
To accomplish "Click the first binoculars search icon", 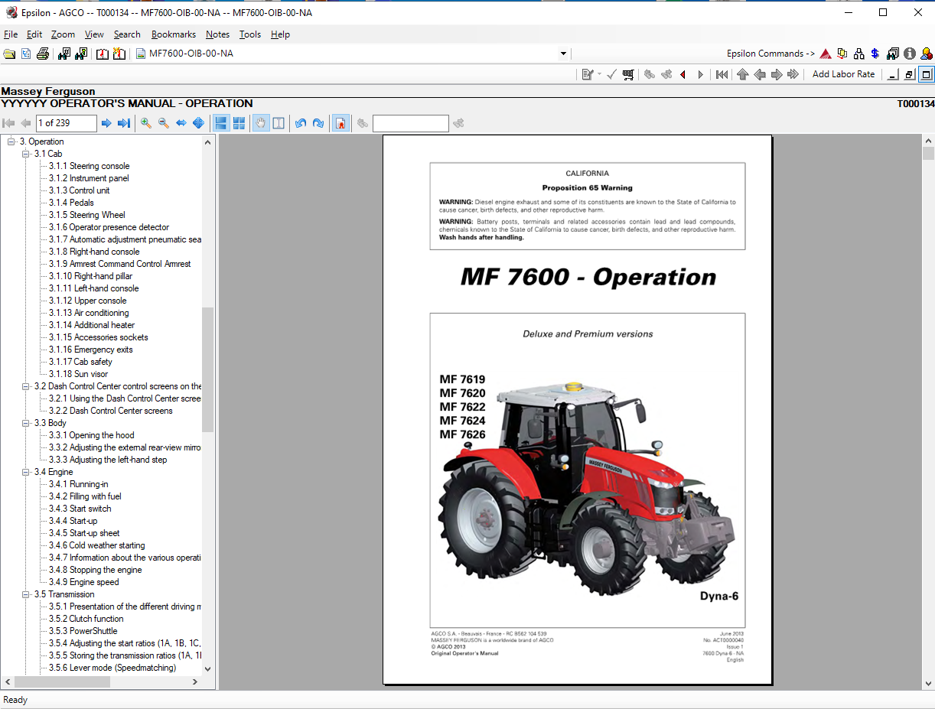I will point(64,54).
